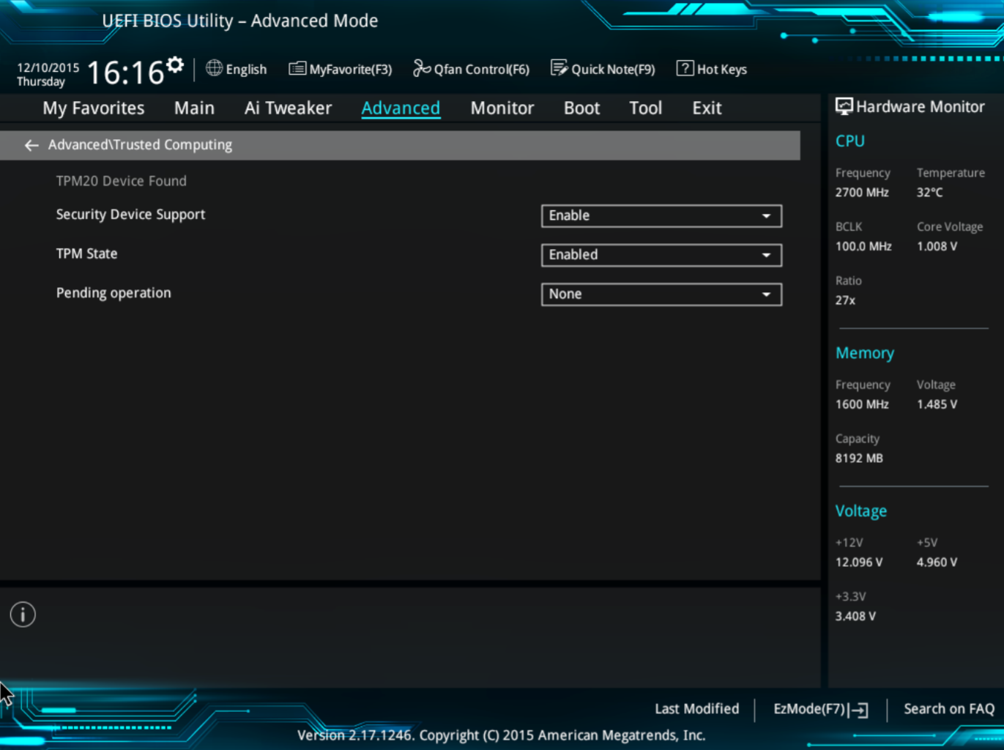Open Qfan Control(F6) fan icon
Screen dimensions: 1004x750
pos(421,69)
